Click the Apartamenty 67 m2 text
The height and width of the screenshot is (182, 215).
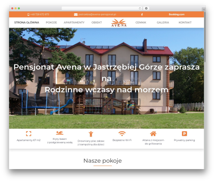pyautogui.click(x=29, y=140)
